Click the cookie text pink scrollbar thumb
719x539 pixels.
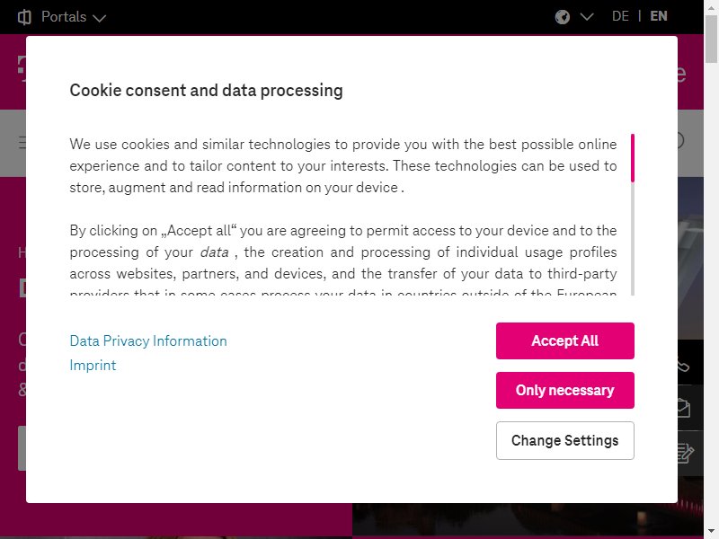[x=633, y=158]
